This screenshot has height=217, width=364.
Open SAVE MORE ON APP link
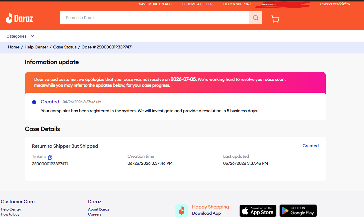click(x=155, y=4)
